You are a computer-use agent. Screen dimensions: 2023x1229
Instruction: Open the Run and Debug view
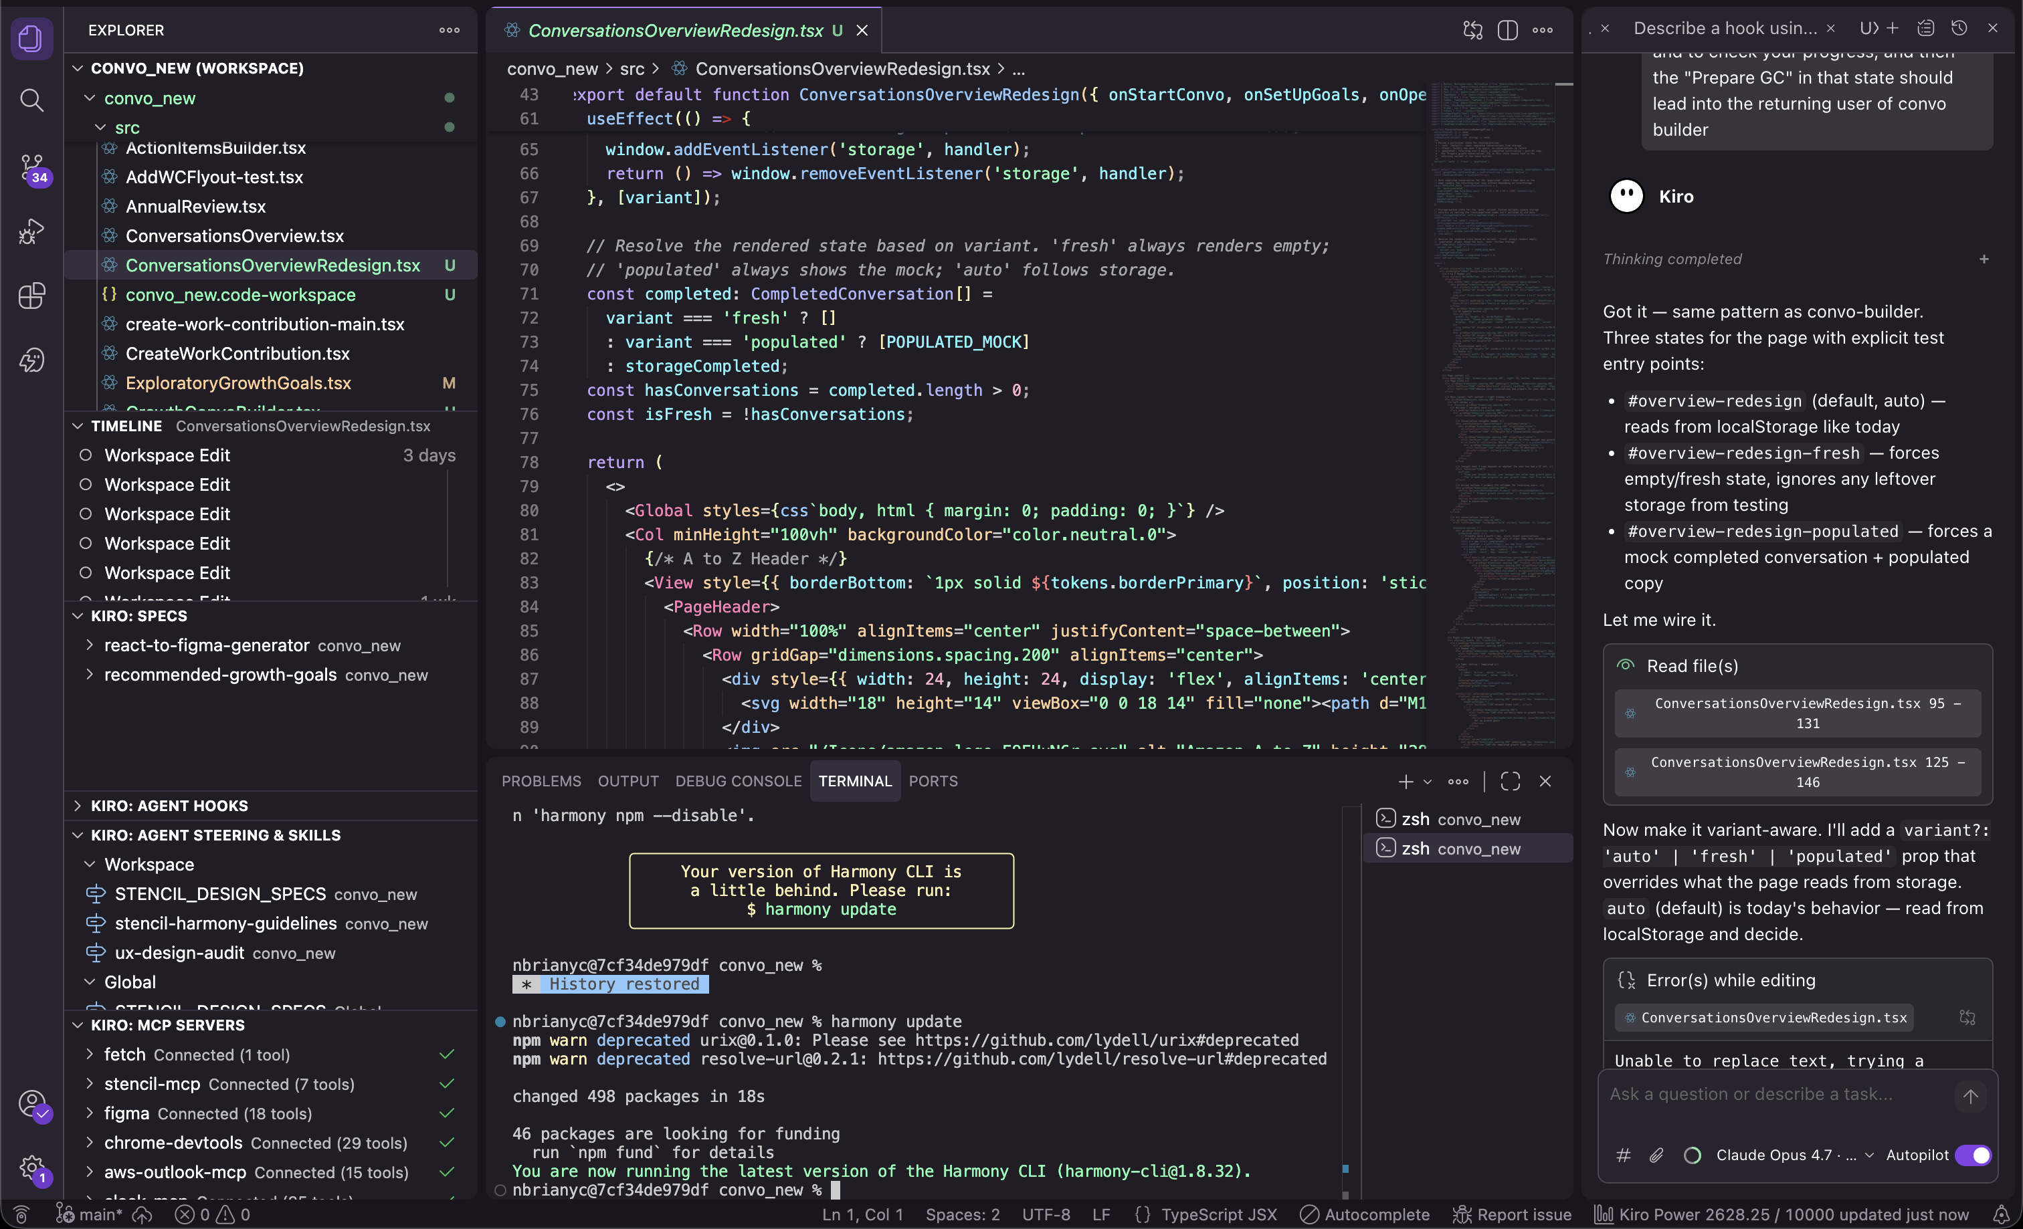pyautogui.click(x=31, y=231)
